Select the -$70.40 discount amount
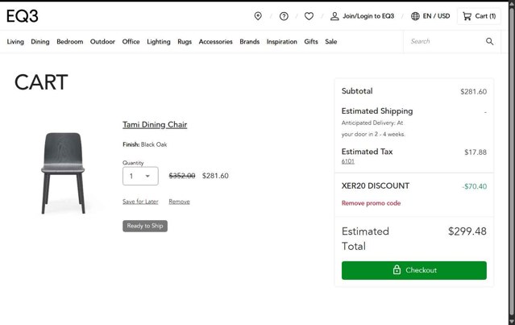The height and width of the screenshot is (325, 515). point(474,186)
